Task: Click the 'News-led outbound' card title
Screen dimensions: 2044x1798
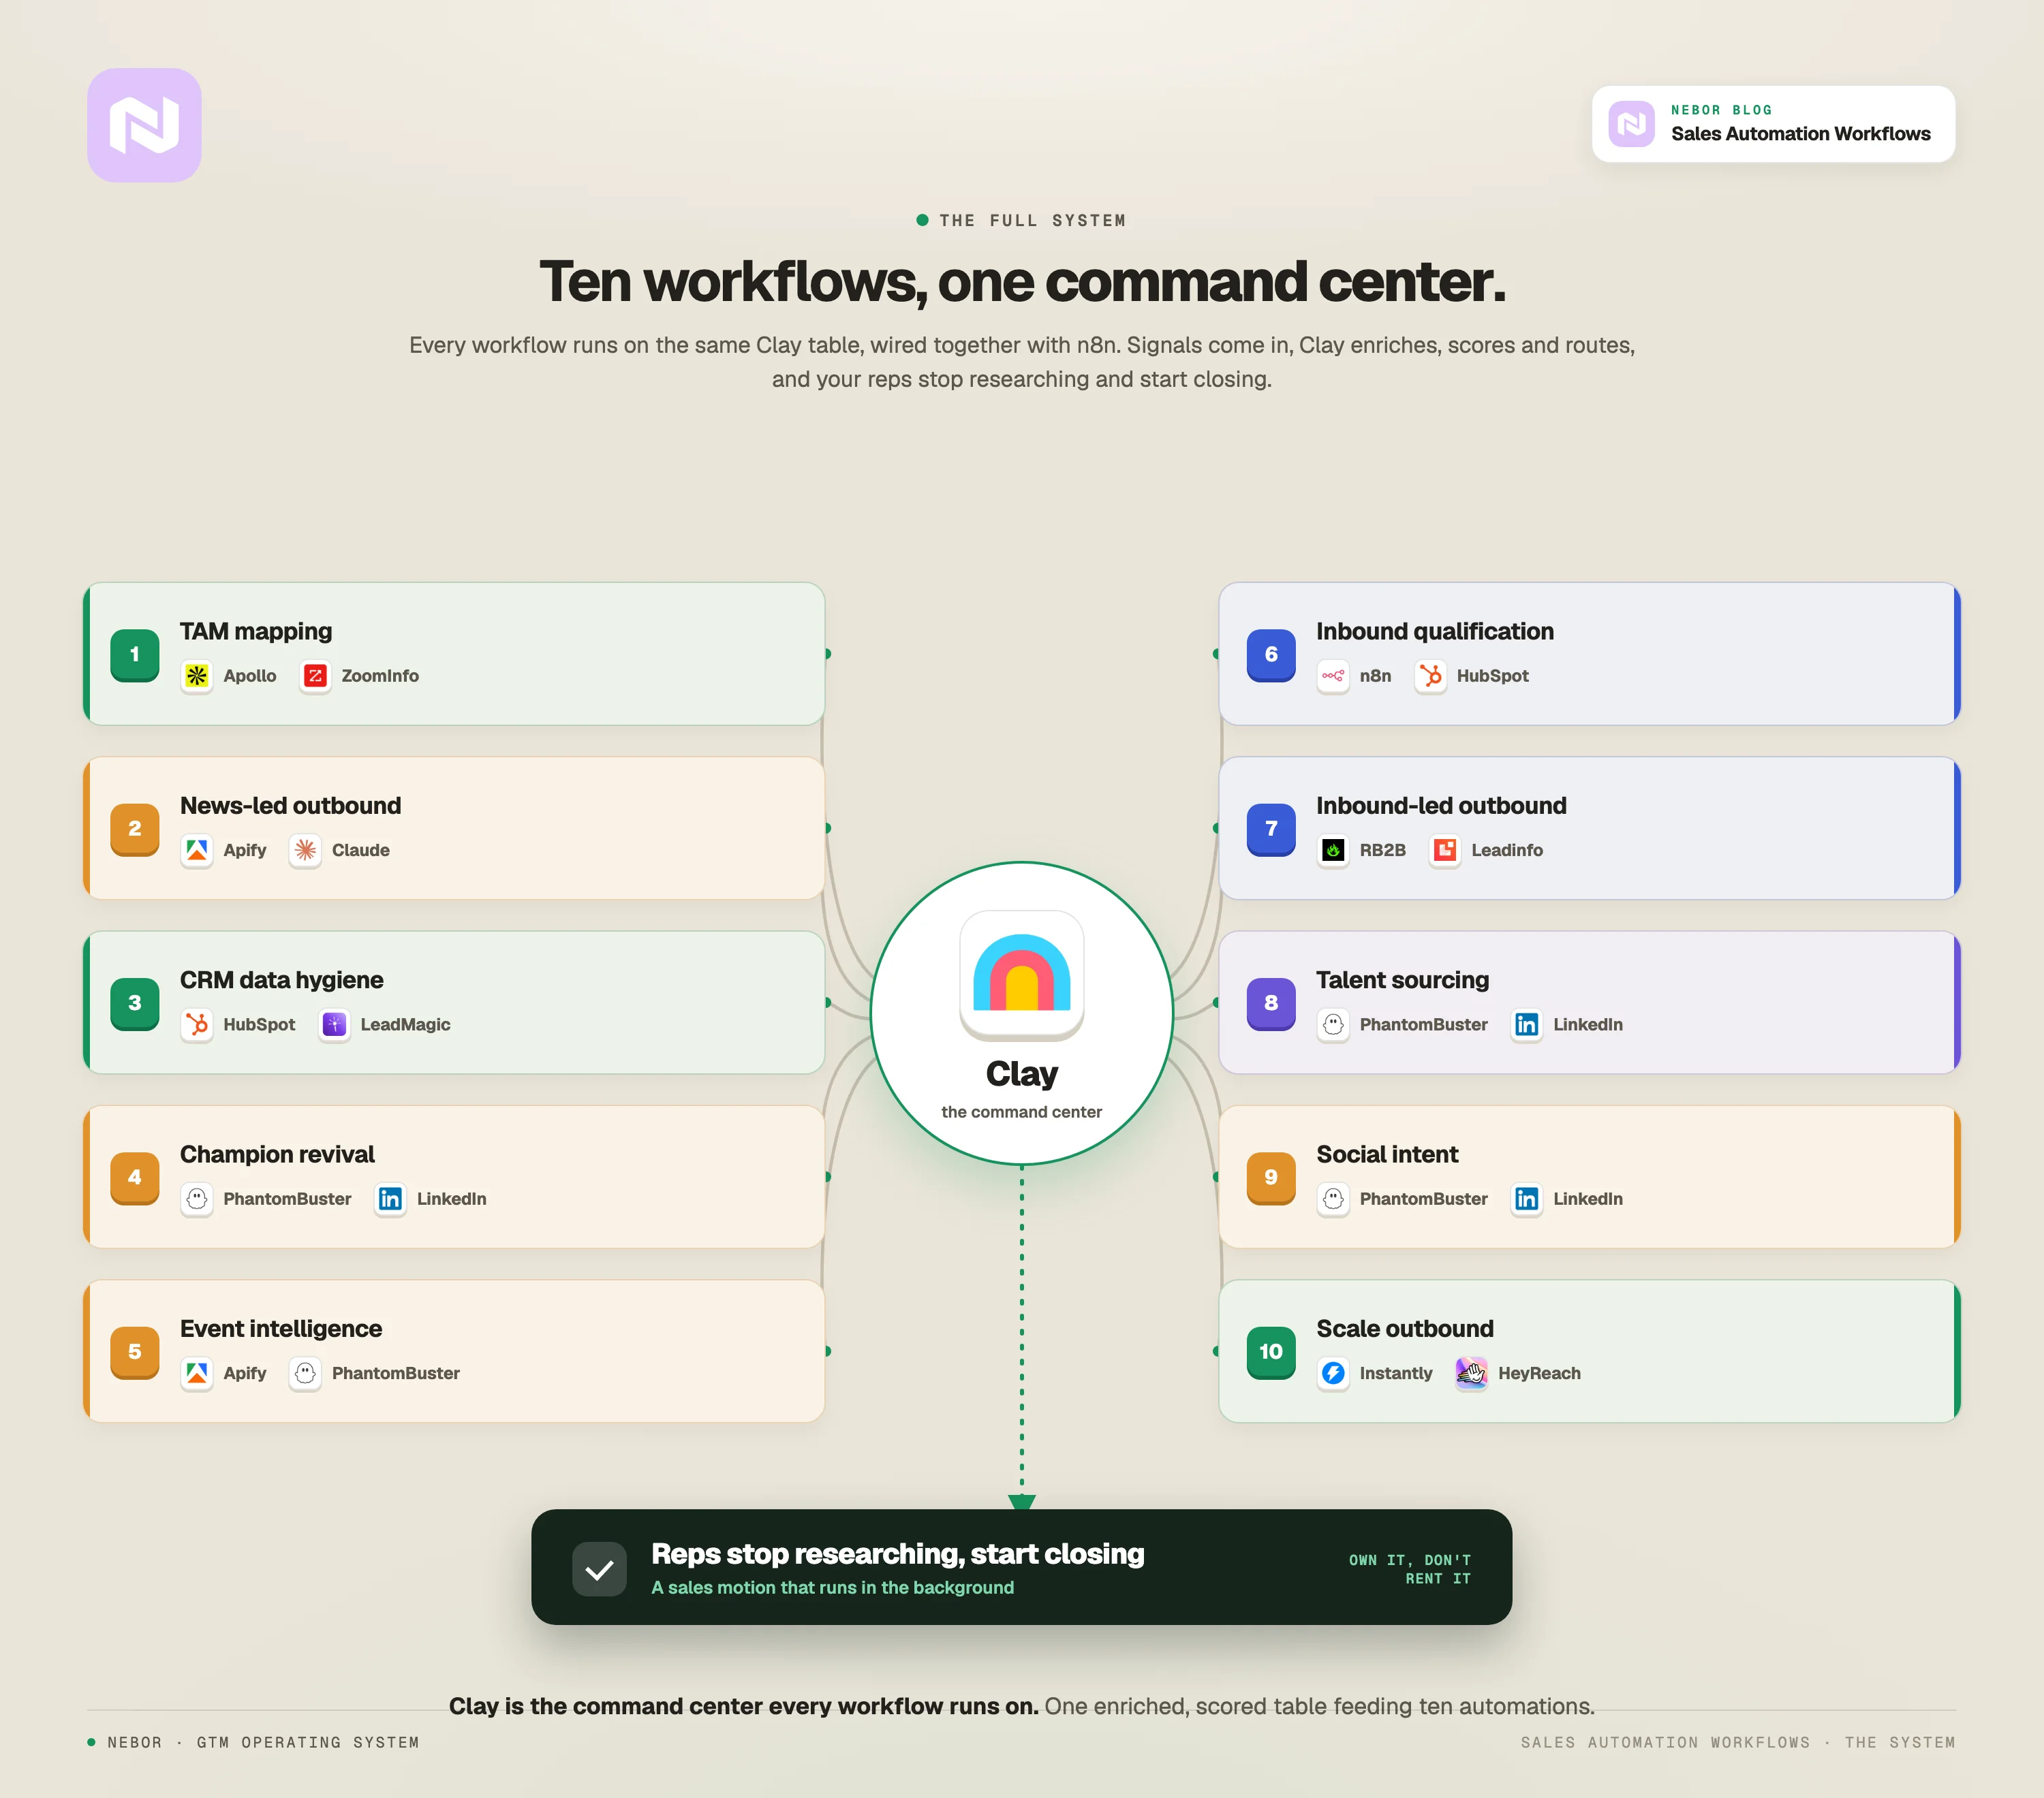Action: [291, 806]
